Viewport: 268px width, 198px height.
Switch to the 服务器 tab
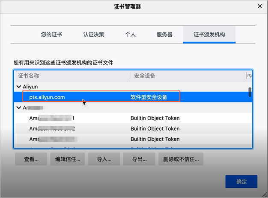[x=164, y=35]
